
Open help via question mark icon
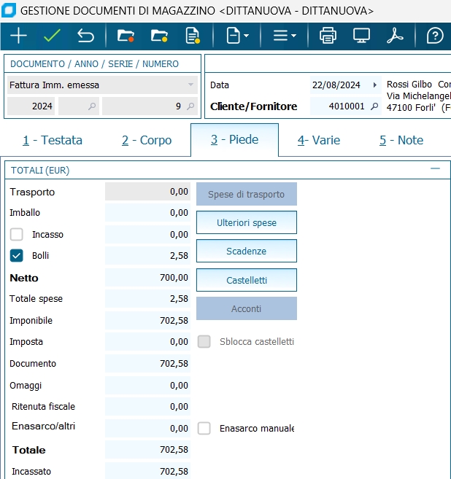tap(435, 36)
